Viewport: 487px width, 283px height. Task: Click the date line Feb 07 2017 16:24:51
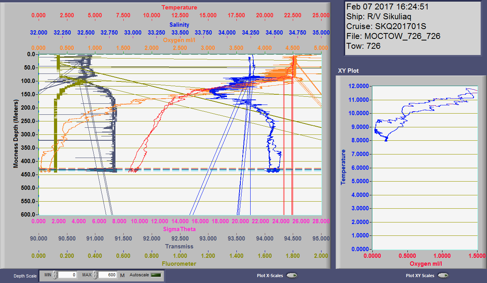(387, 7)
